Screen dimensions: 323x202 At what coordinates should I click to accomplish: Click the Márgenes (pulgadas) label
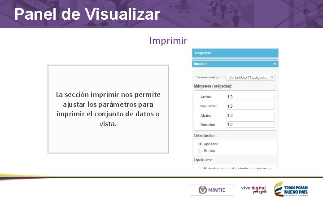[x=213, y=86]
